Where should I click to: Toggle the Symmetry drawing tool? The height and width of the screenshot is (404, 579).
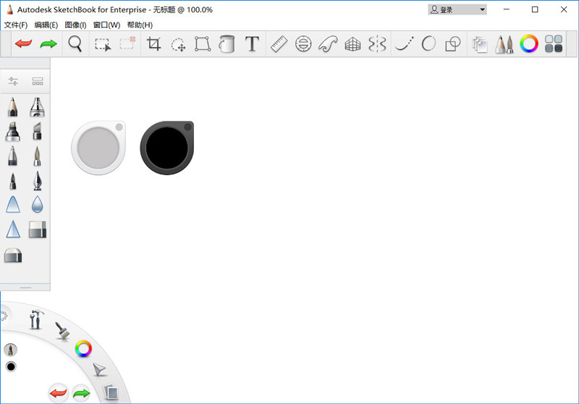[x=377, y=44]
